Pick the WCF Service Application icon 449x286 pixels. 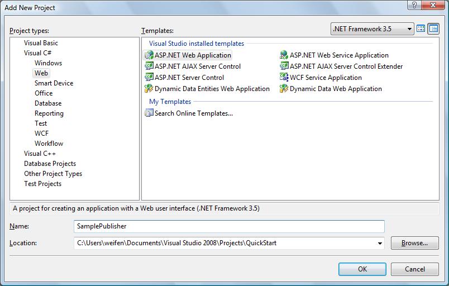click(x=284, y=78)
